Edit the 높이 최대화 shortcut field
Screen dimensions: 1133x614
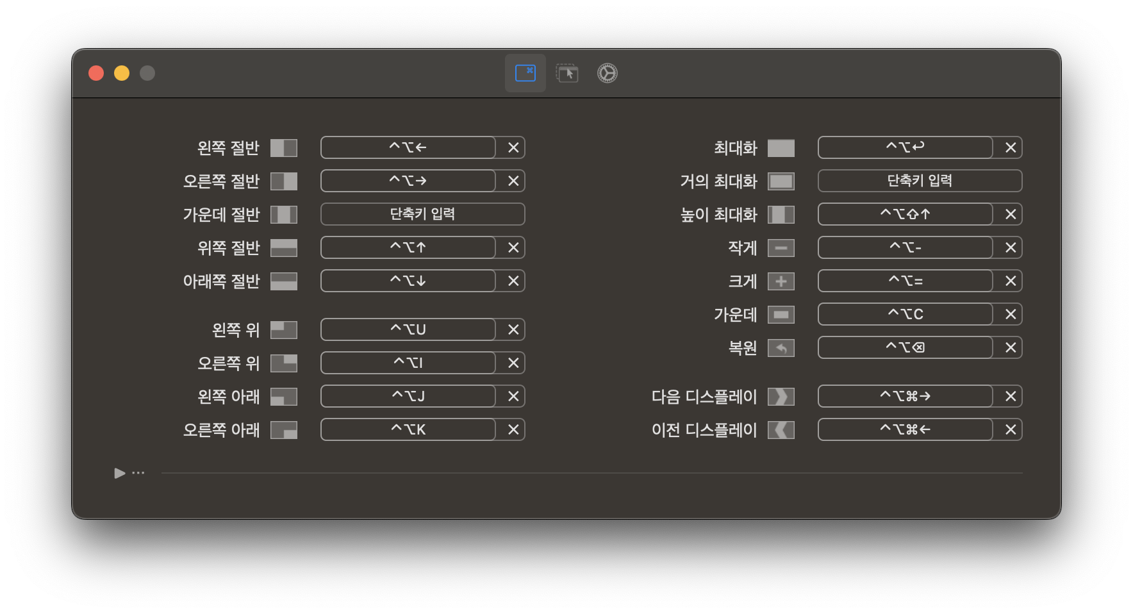[906, 214]
